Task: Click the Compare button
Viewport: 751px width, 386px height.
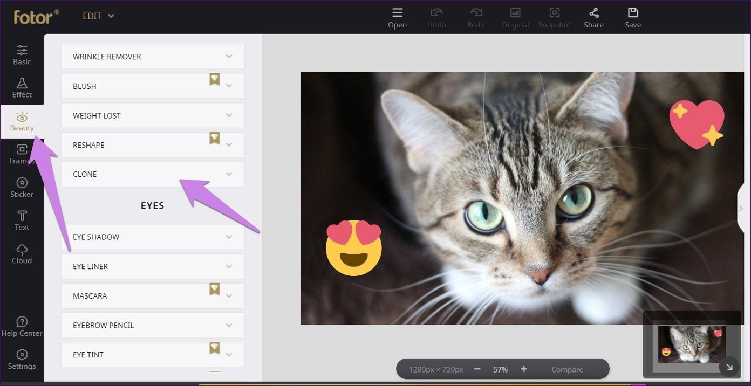Action: point(567,369)
